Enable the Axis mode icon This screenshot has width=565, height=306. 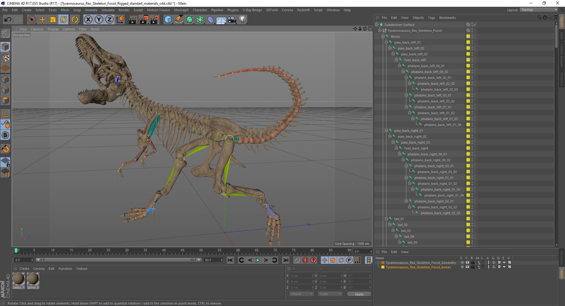pyautogui.click(x=5, y=114)
